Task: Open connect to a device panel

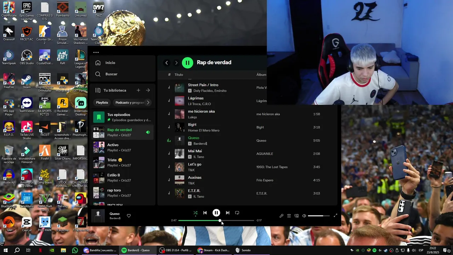Action: coord(297,216)
